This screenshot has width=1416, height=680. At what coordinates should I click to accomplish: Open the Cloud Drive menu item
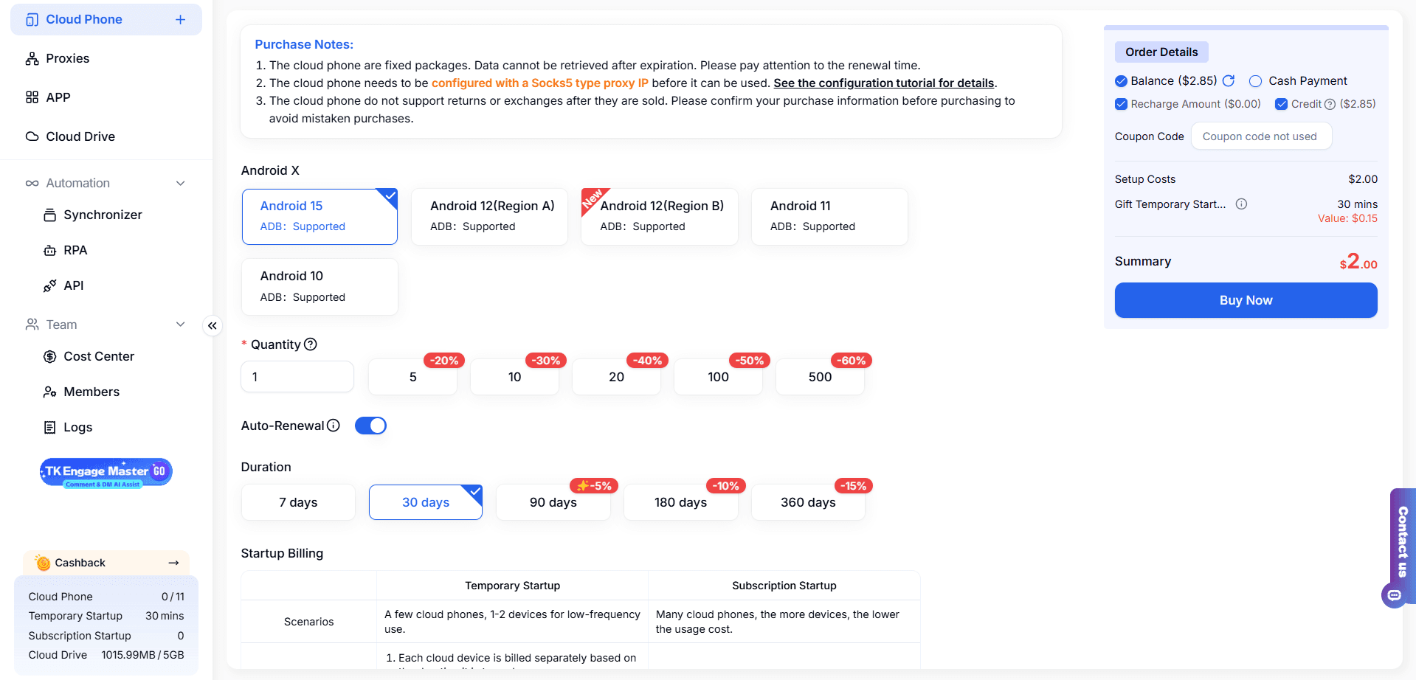tap(80, 136)
